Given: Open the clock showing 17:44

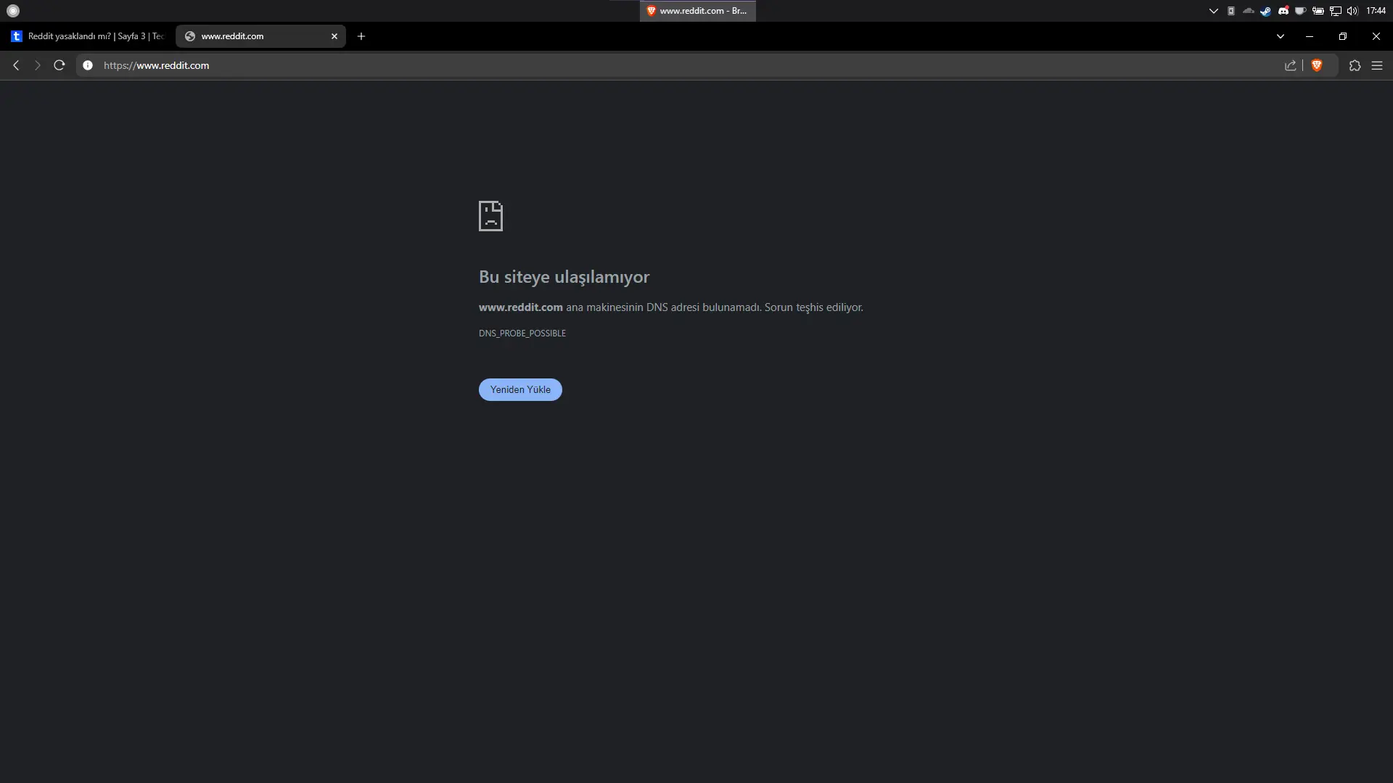Looking at the screenshot, I should pyautogui.click(x=1376, y=11).
